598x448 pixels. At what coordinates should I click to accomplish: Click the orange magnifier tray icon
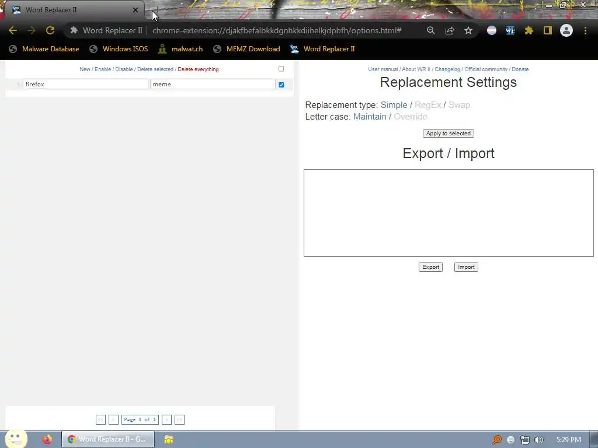tap(496, 440)
